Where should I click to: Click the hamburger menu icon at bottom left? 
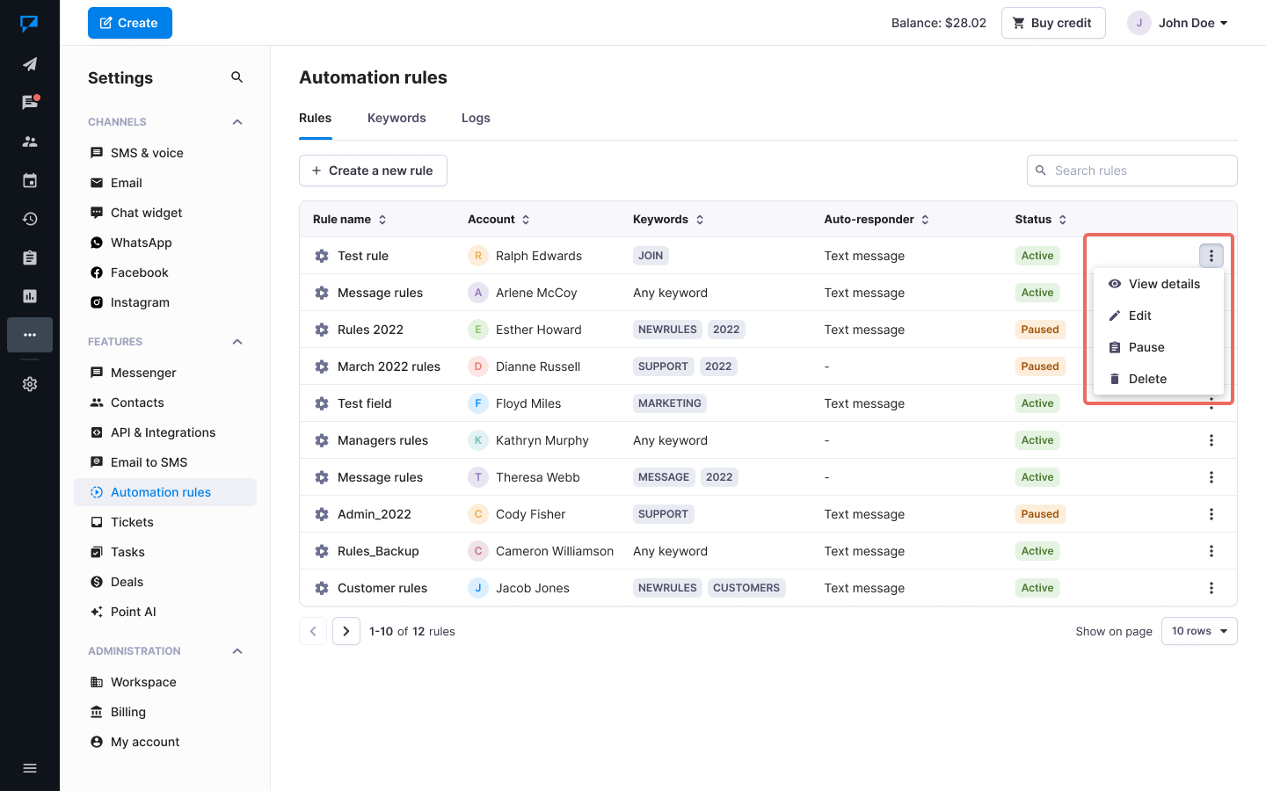click(x=30, y=768)
